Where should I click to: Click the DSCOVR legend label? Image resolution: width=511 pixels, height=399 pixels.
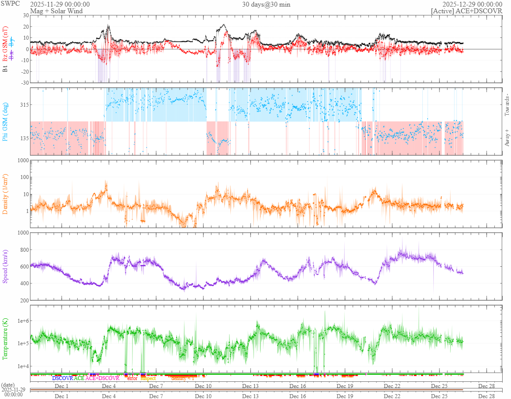coord(63,378)
